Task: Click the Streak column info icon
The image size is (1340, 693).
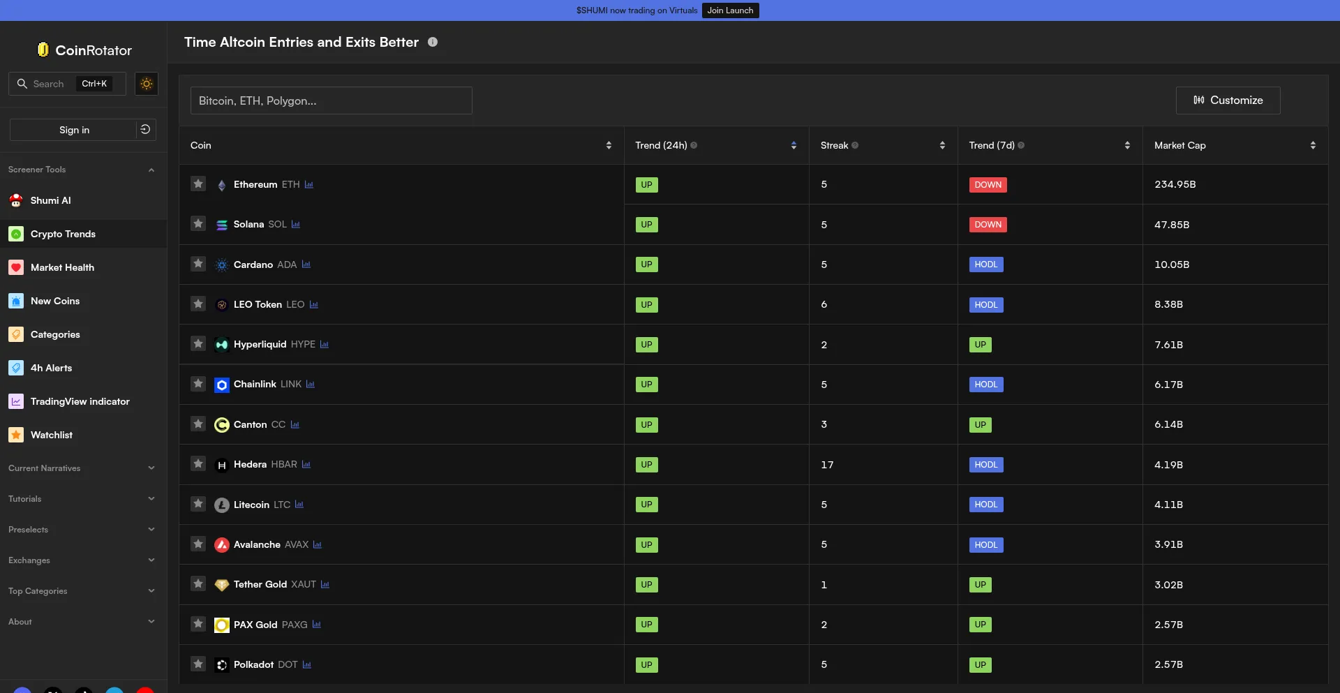Action: 855,145
